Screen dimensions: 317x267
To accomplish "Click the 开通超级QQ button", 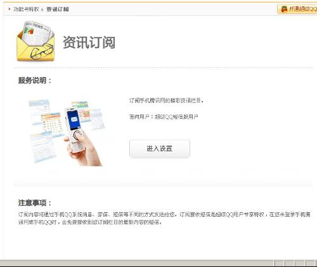I will click(x=297, y=9).
